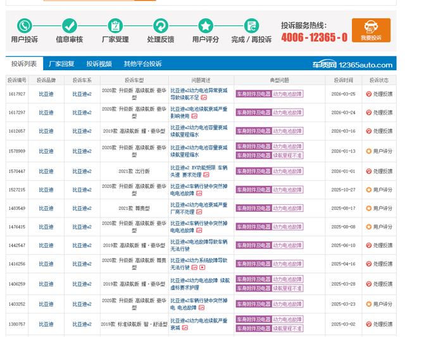Click model text 2021款 尊贵型

(x=134, y=208)
